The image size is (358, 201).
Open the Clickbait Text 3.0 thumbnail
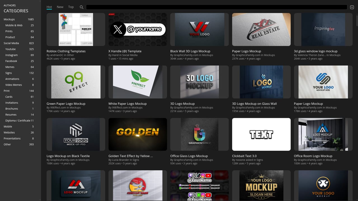click(261, 134)
